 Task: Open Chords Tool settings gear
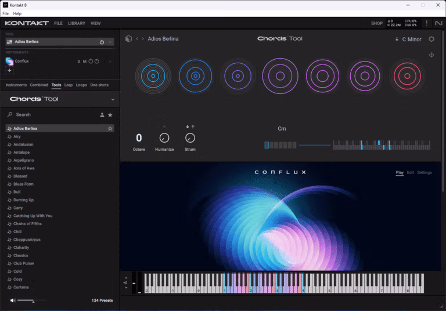pos(431,39)
